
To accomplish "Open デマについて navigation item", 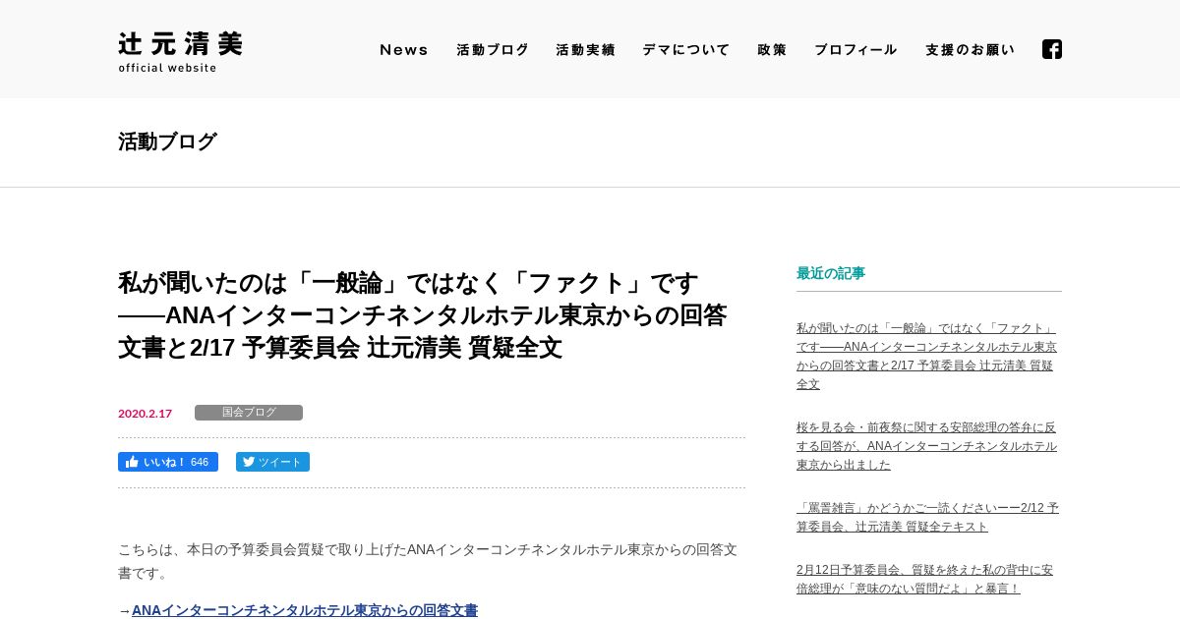I will click(686, 49).
